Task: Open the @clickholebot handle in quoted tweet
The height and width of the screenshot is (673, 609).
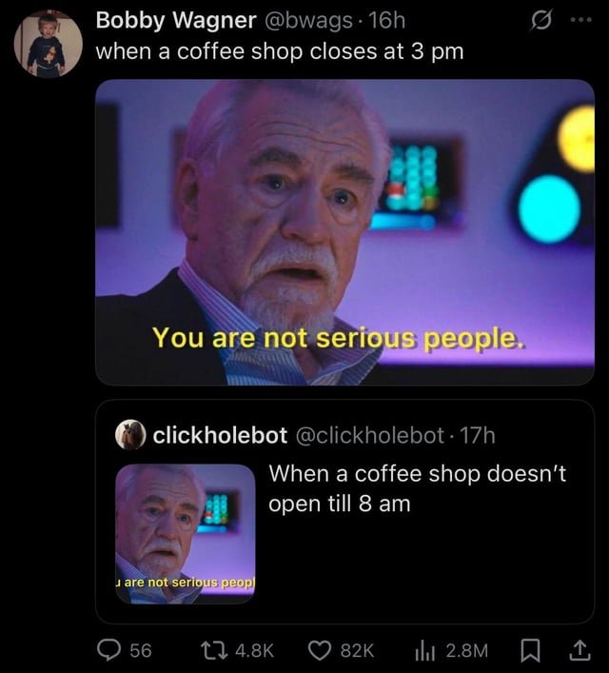Action: pos(370,435)
